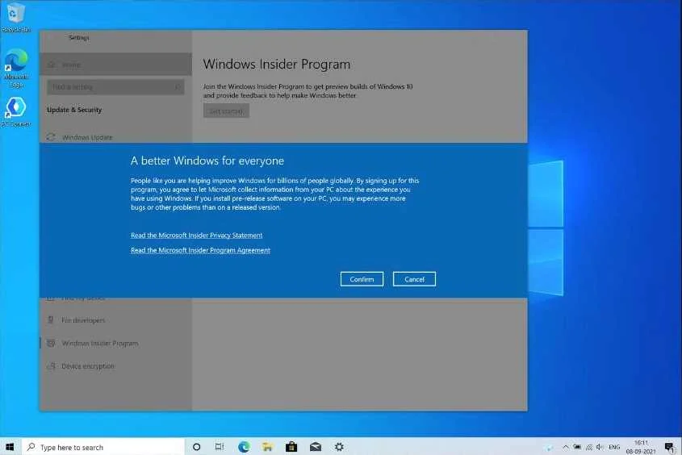Click the Windows Insider Program page title
Image resolution: width=682 pixels, height=455 pixels.
pyautogui.click(x=277, y=65)
